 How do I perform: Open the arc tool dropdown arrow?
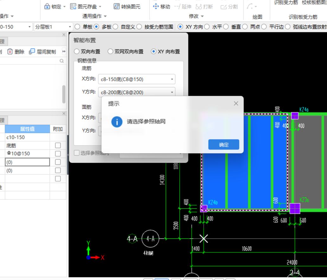[x=256, y=7]
